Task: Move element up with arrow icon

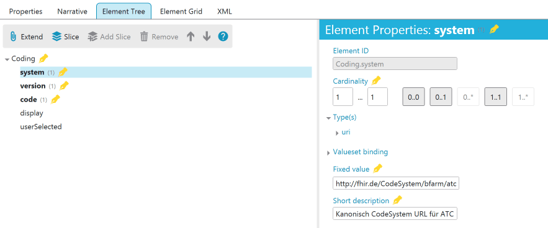Action: (x=191, y=37)
